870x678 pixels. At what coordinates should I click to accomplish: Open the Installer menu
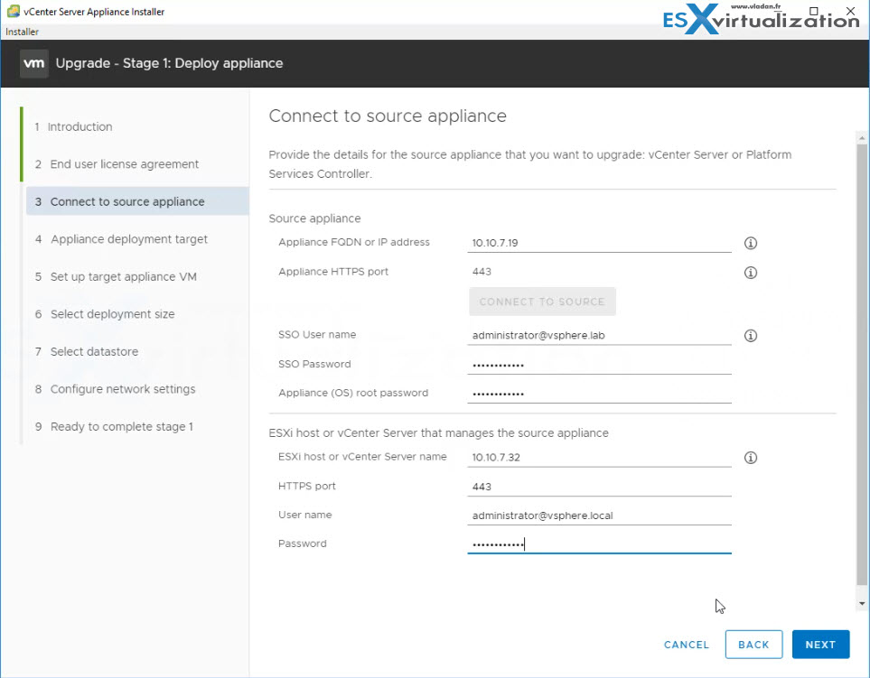23,32
